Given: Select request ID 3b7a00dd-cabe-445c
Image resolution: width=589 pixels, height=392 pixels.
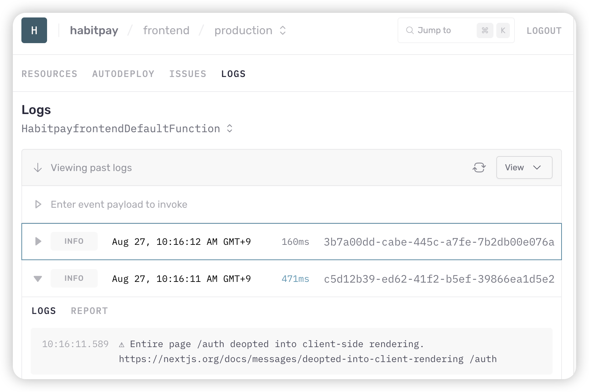Looking at the screenshot, I should (x=439, y=242).
